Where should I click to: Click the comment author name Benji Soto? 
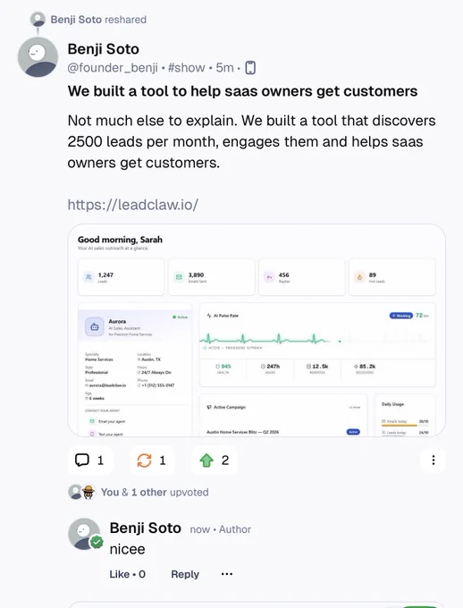tap(146, 528)
